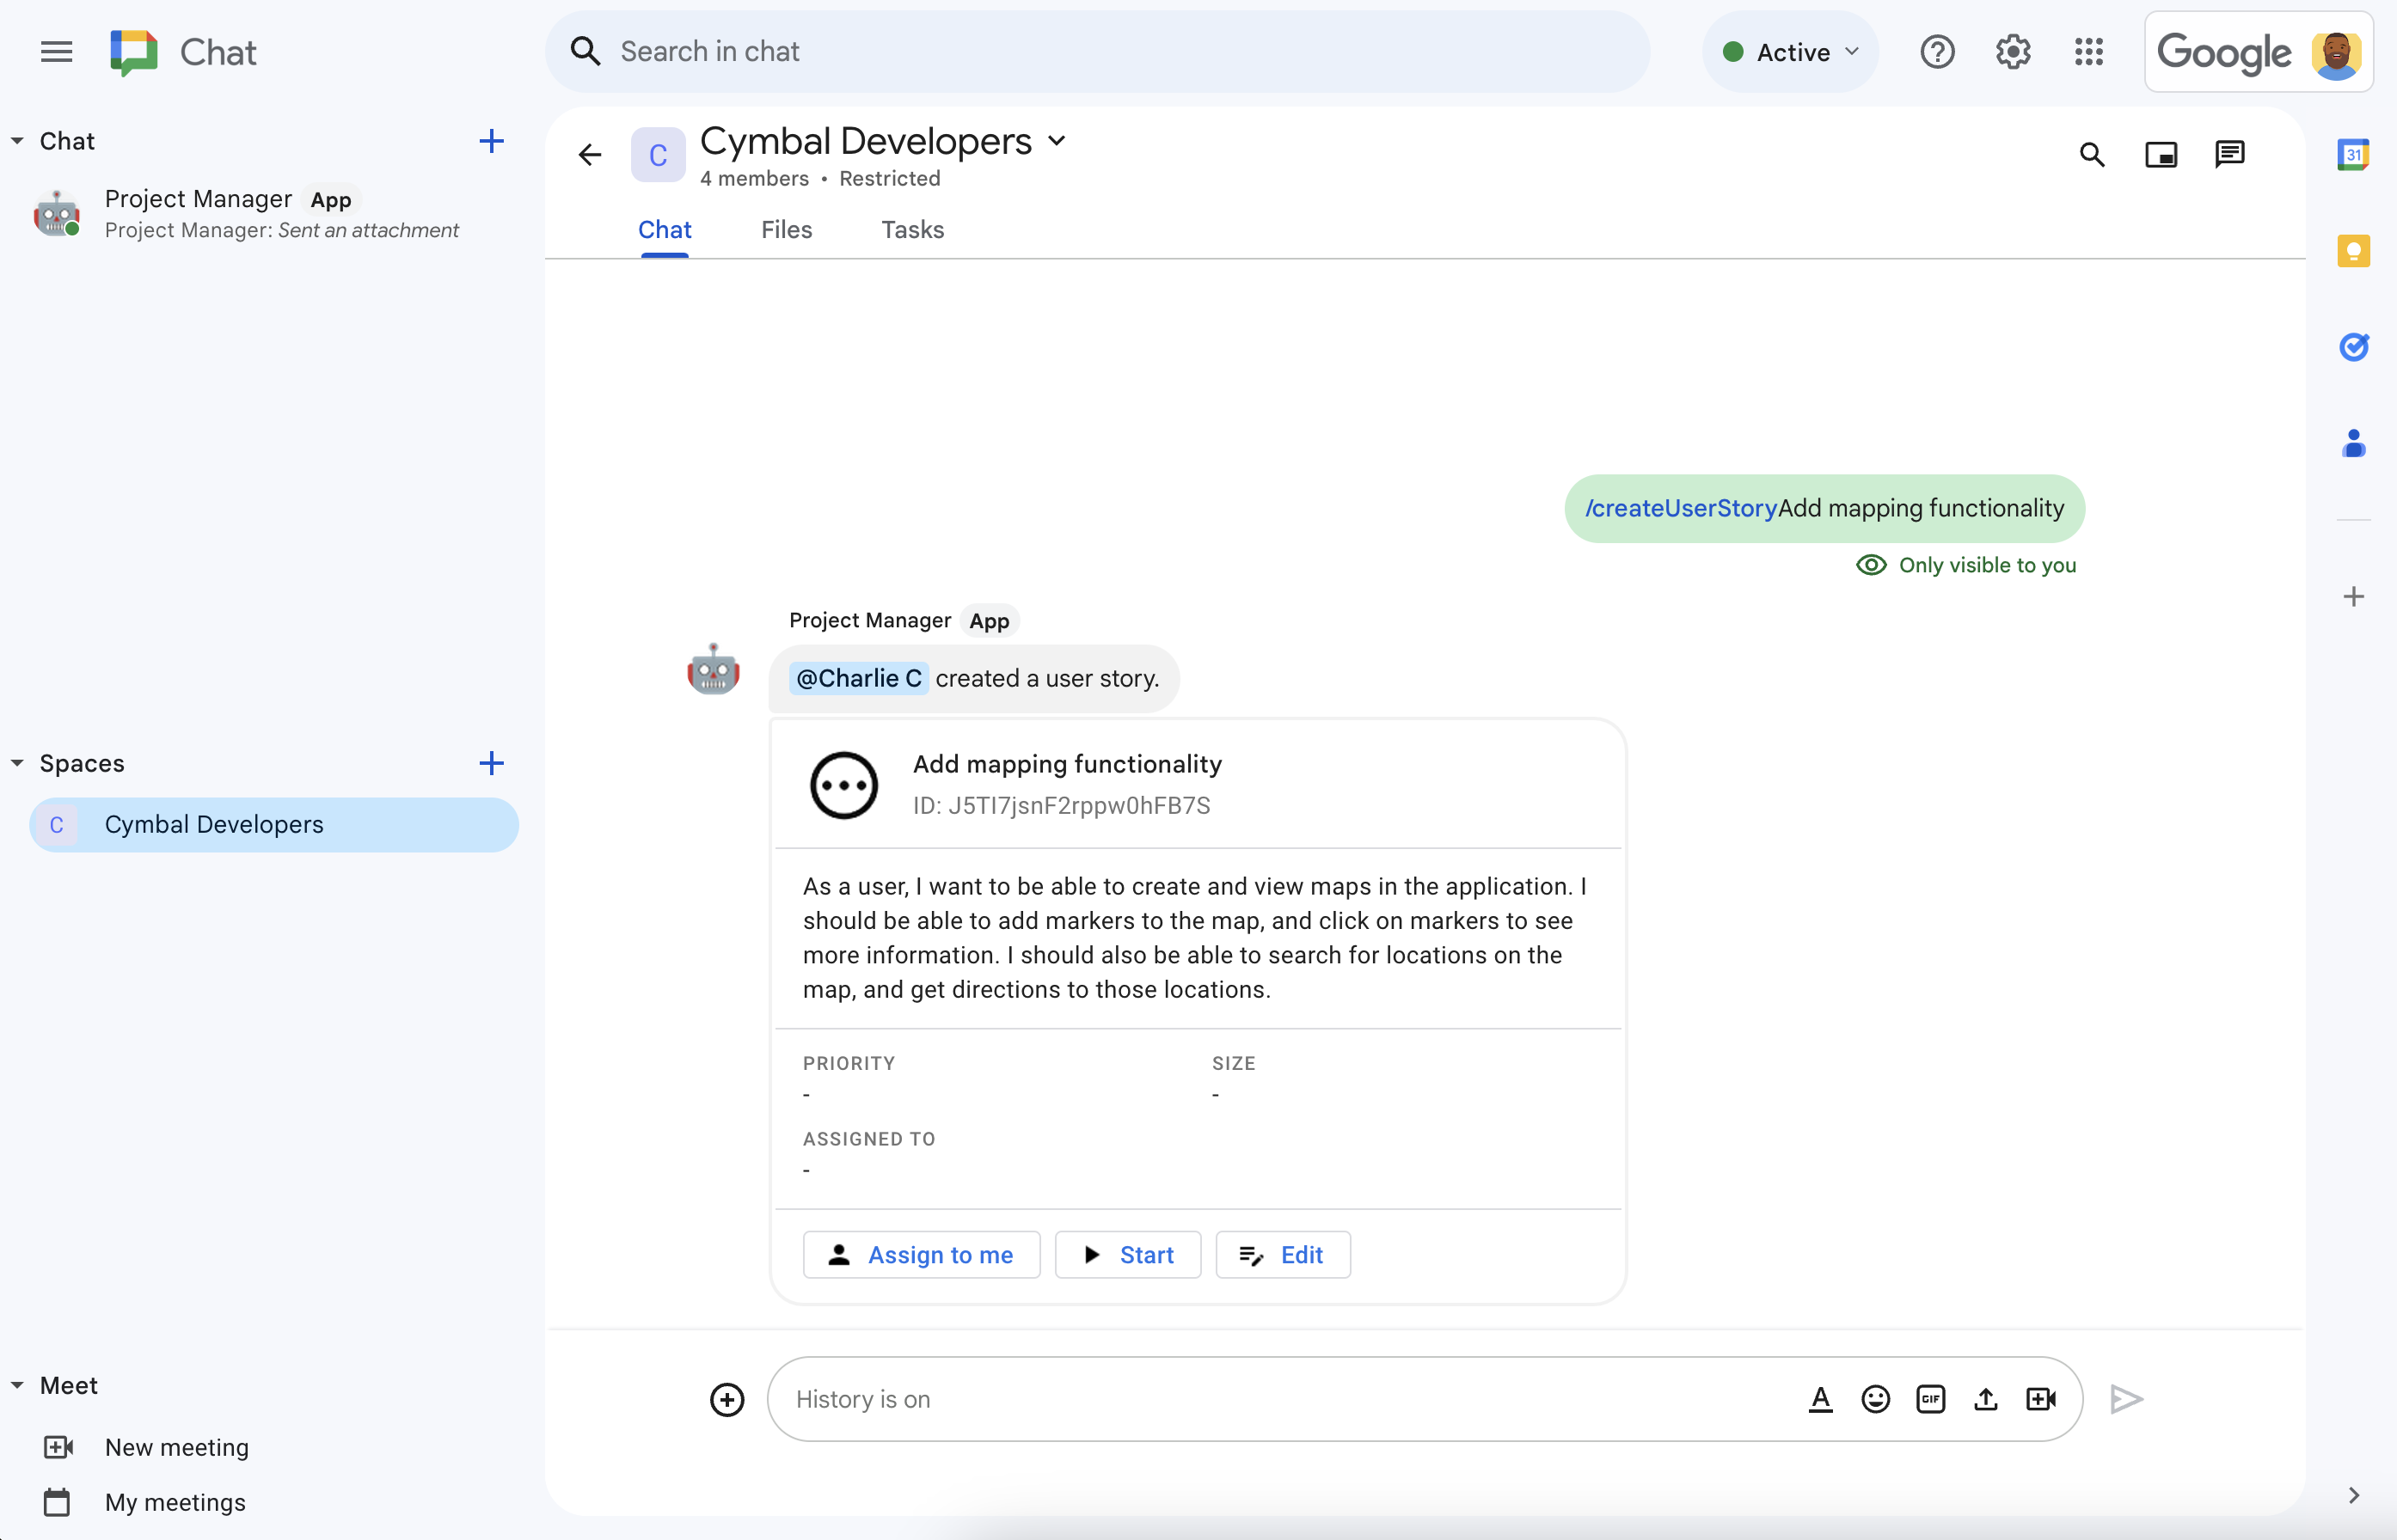Open the Edit panel for user story
Image resolution: width=2397 pixels, height=1540 pixels.
tap(1284, 1254)
